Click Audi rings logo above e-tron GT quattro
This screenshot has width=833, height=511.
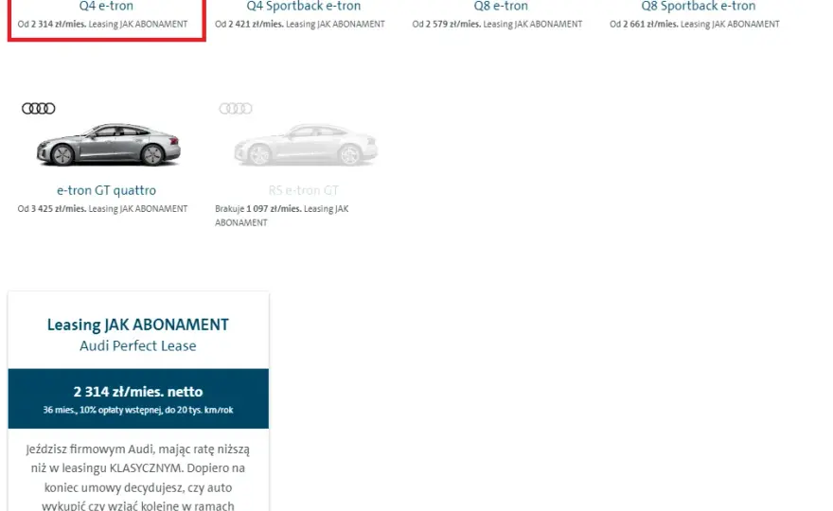(38, 109)
